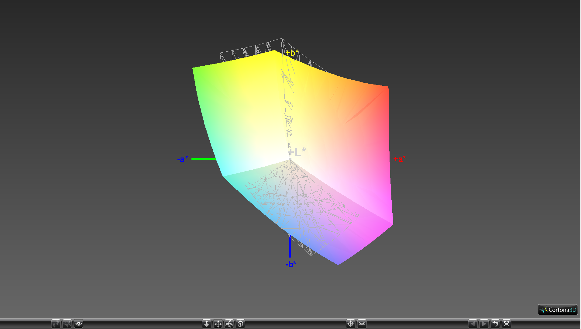The image size is (581, 329).
Task: Restore view with the curved arrow icon
Action: point(495,324)
